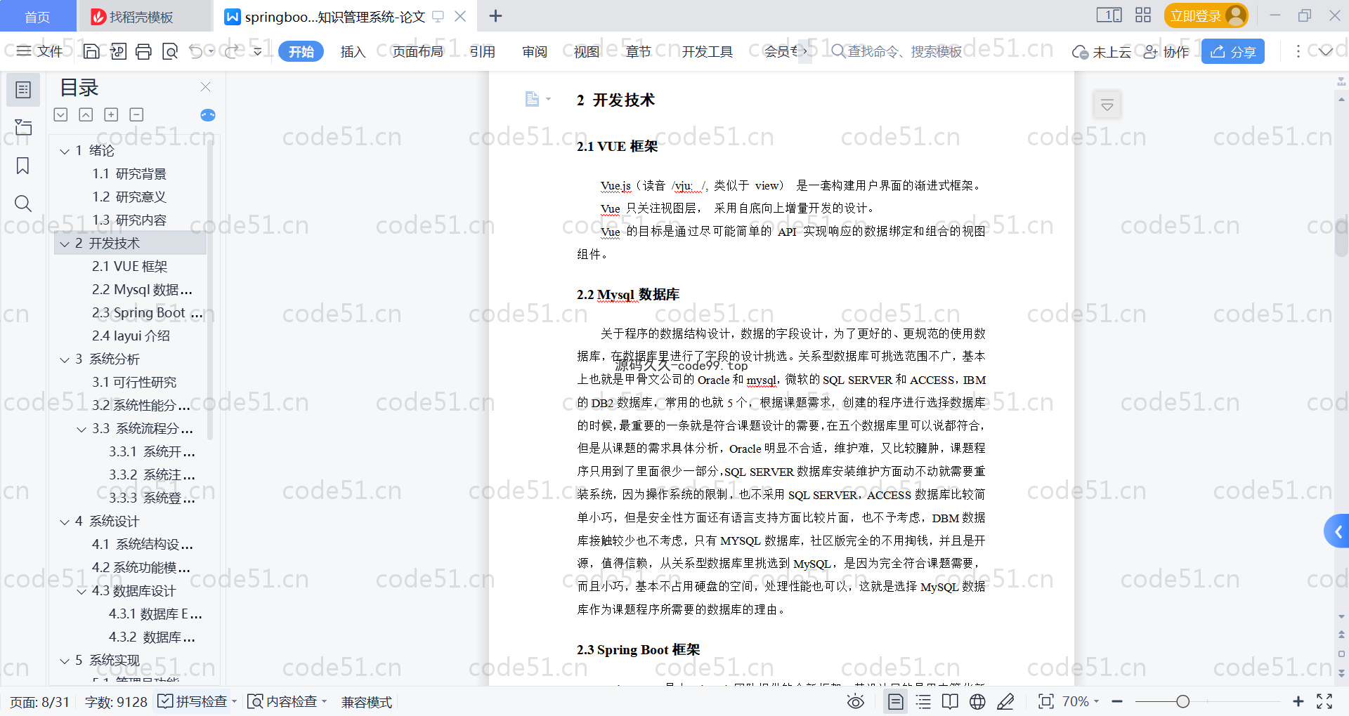1349x716 pixels.
Task: Go to 1.2 研究意义 in outline
Action: point(129,197)
